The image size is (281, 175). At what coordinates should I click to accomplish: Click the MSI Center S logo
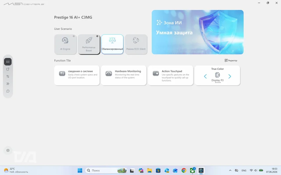[x=24, y=4]
